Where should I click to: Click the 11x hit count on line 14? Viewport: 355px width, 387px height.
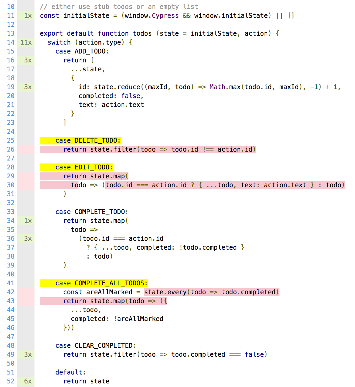[x=26, y=42]
